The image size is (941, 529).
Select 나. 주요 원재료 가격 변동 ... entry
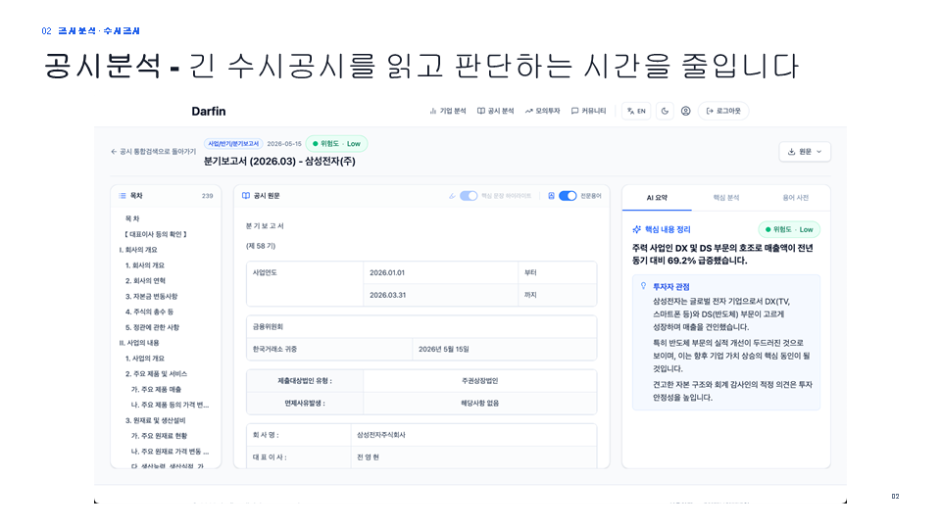click(170, 452)
